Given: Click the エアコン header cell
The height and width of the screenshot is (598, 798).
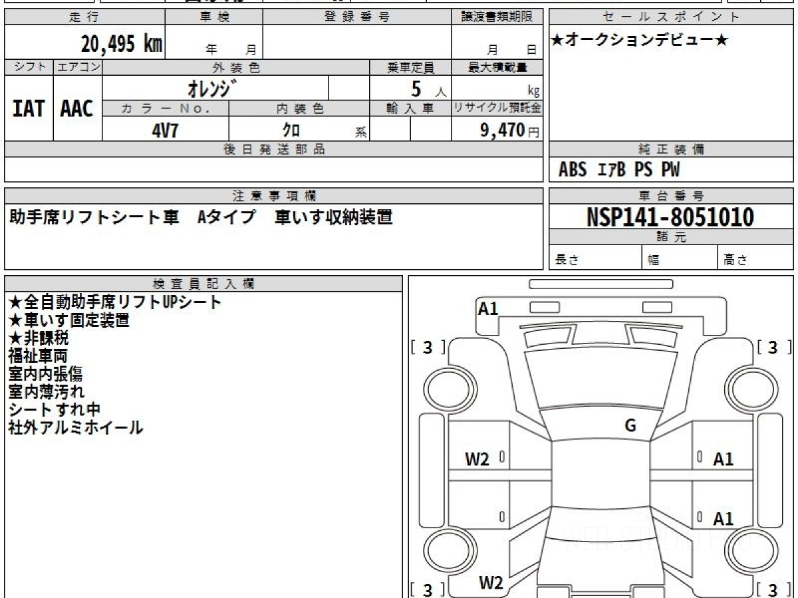Looking at the screenshot, I should coord(78,67).
